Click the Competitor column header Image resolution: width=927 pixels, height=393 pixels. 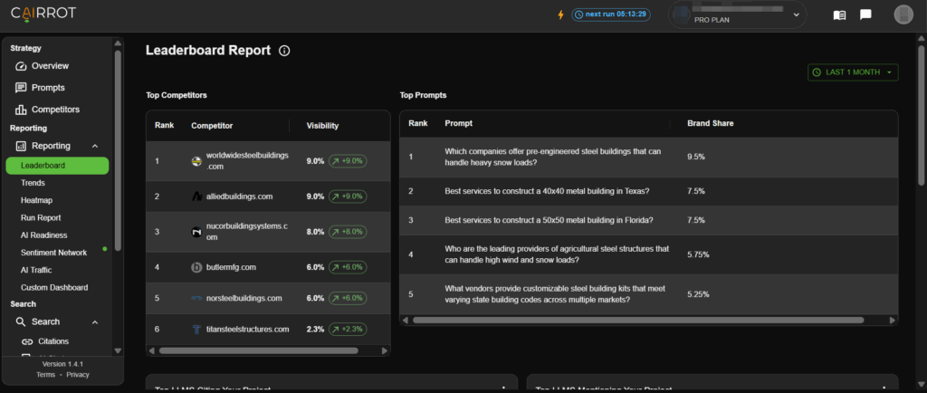(x=212, y=126)
